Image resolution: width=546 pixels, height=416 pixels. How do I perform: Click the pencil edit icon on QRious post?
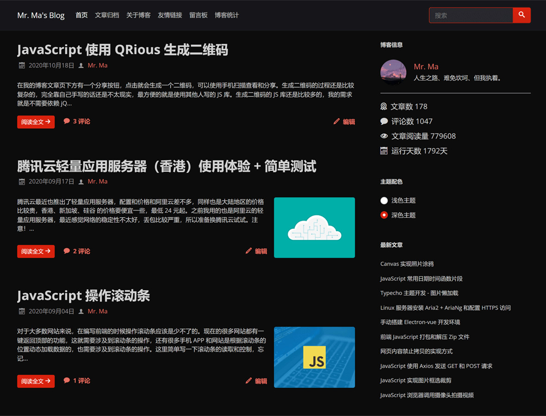336,122
